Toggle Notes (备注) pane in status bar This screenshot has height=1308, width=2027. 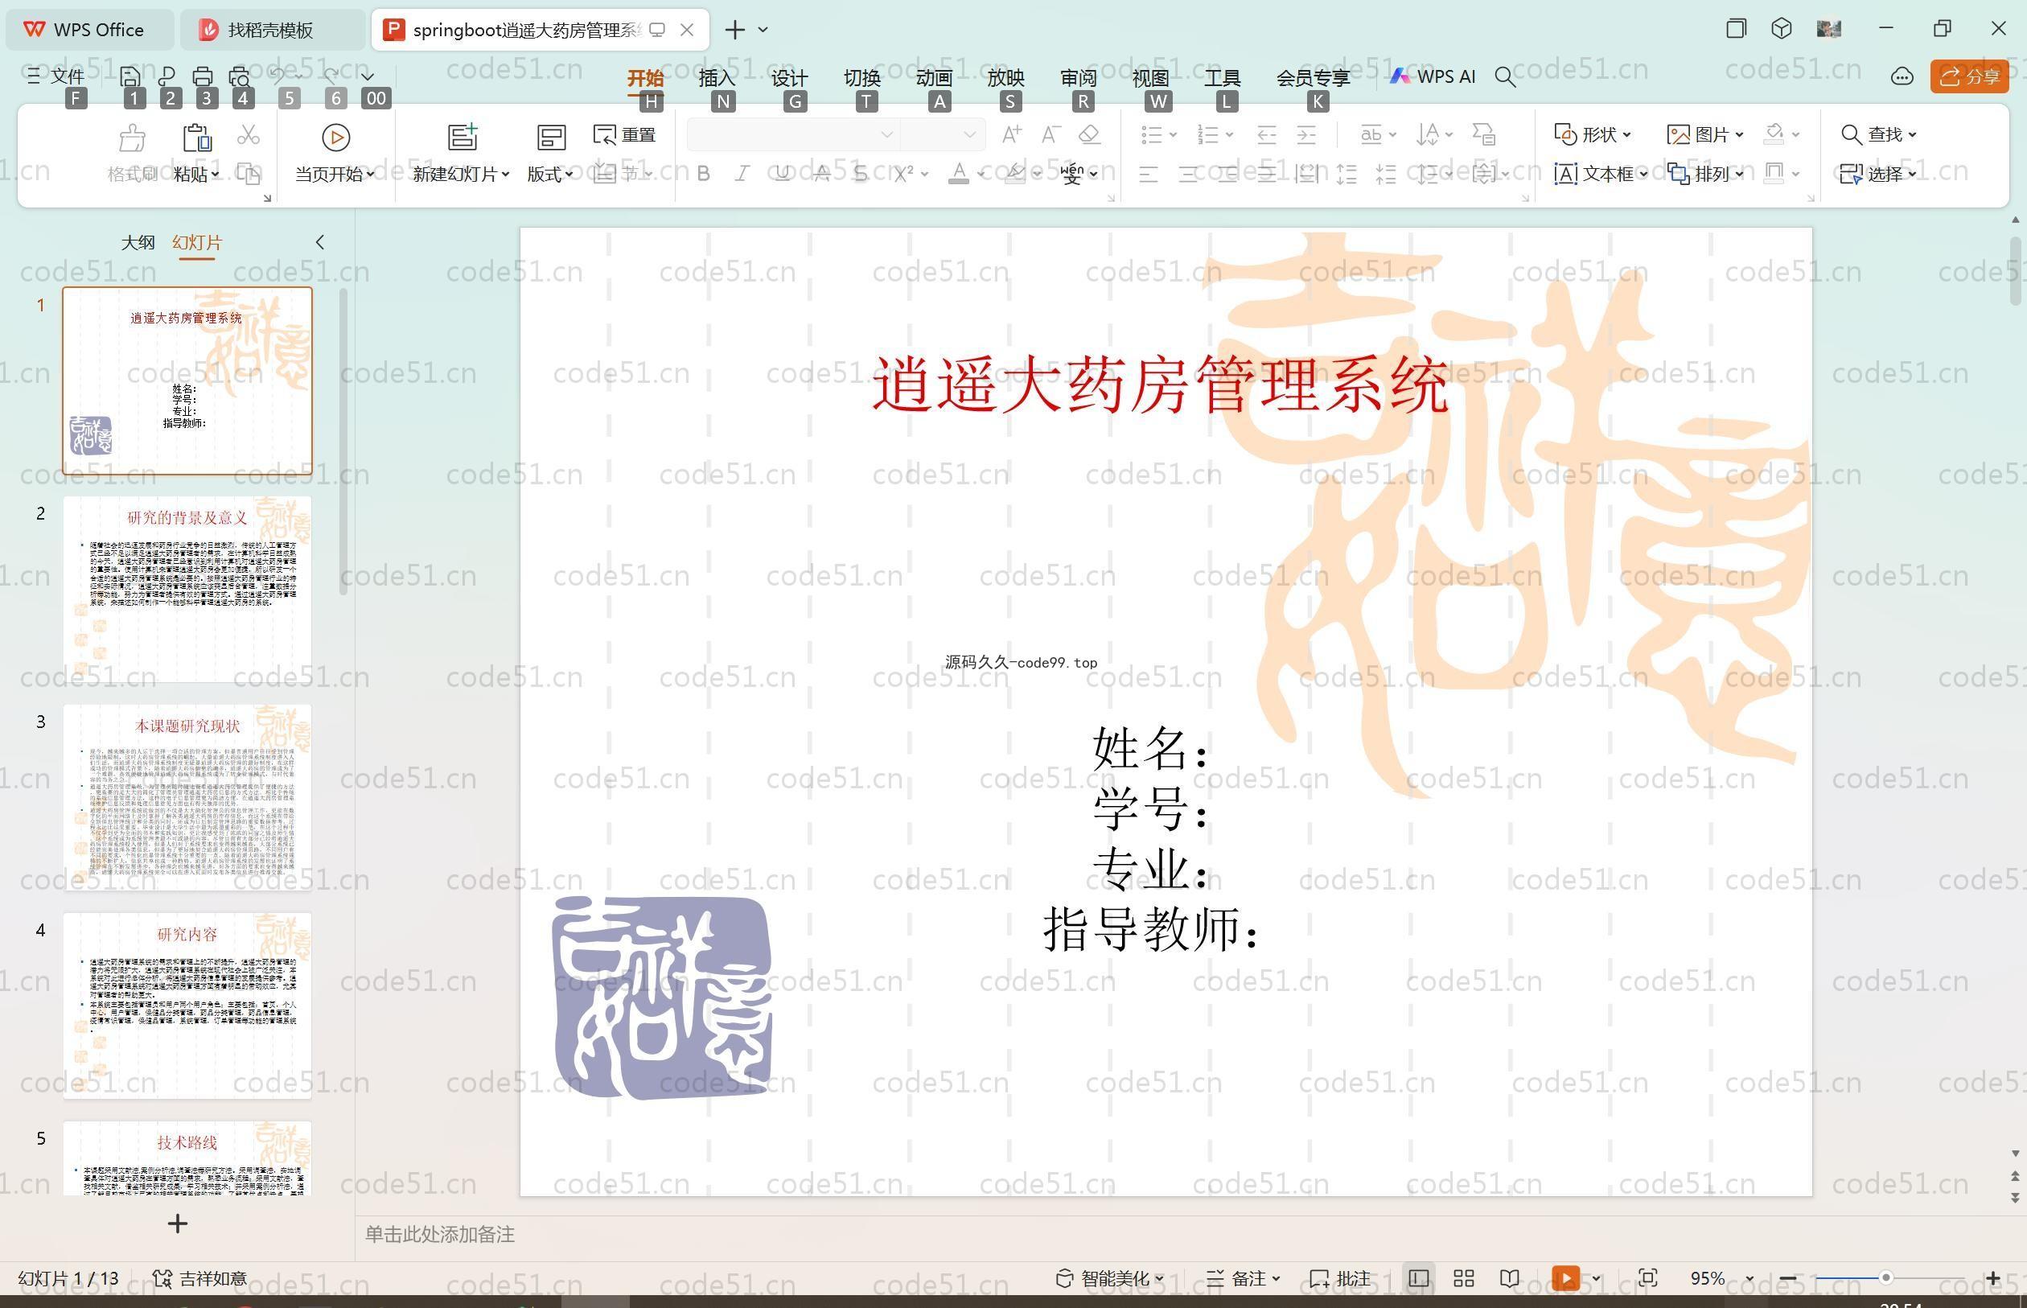pyautogui.click(x=1243, y=1278)
